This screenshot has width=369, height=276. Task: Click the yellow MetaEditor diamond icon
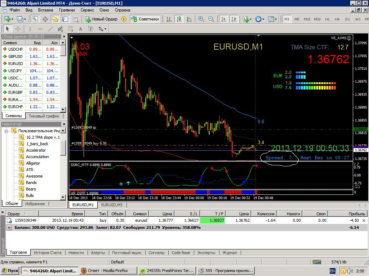[x=124, y=19]
